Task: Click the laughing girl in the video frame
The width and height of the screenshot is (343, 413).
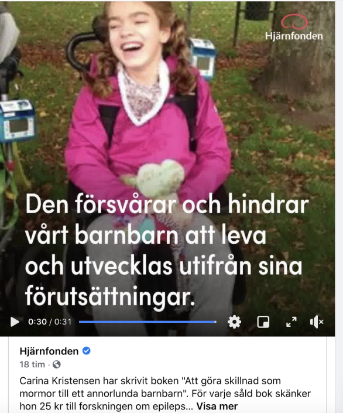Action: click(148, 105)
